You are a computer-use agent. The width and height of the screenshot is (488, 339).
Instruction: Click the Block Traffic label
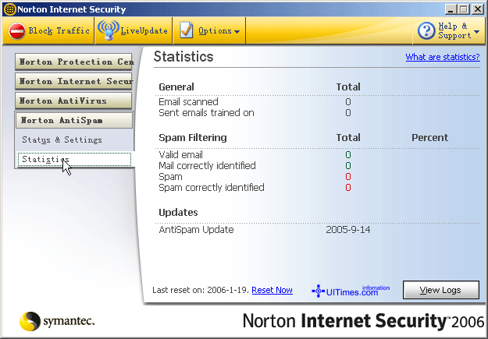(59, 30)
